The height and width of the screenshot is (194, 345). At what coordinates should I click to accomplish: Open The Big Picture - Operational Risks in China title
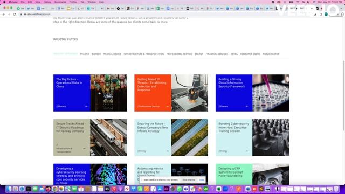click(70, 83)
